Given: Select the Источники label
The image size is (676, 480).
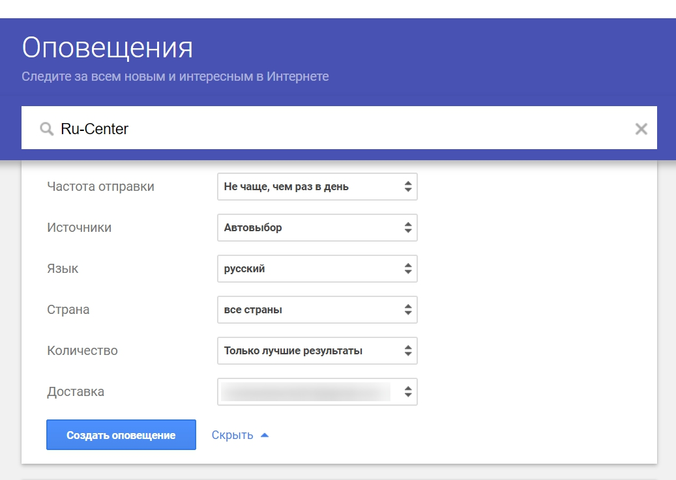Looking at the screenshot, I should pos(80,227).
